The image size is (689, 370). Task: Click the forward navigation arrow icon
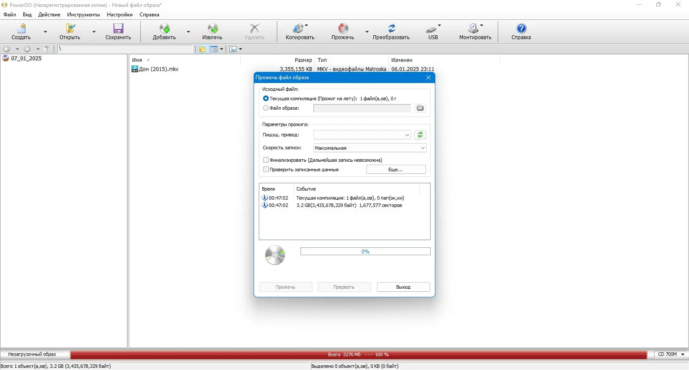coord(27,49)
